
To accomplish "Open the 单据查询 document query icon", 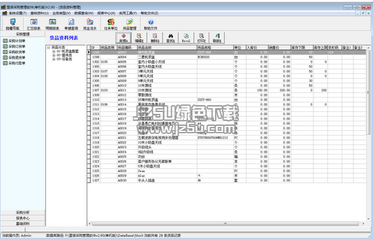I will click(x=71, y=22).
